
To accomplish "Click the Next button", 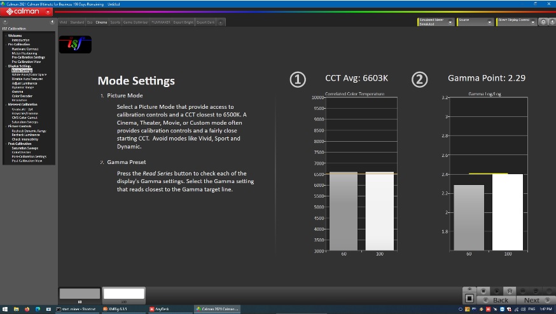I will click(532, 300).
